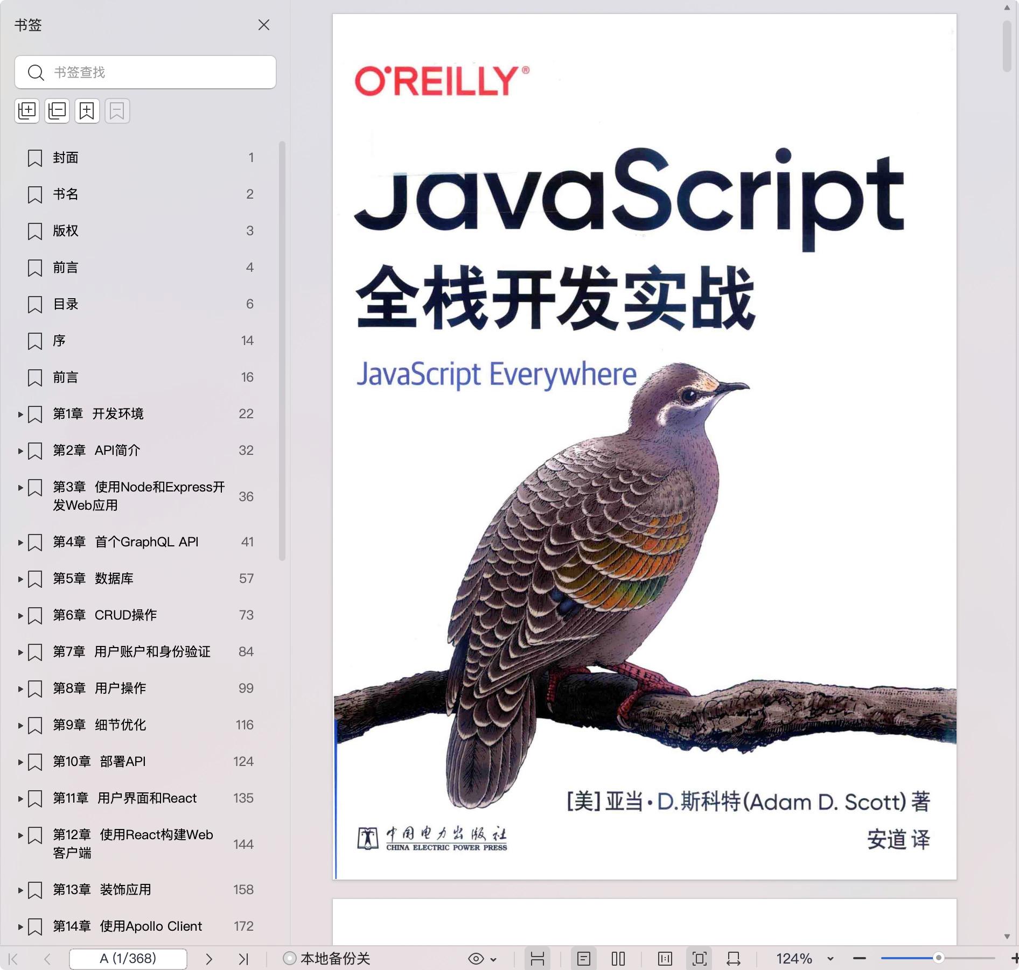Viewport: 1019px width, 970px height.
Task: Click the fit page view icon
Action: [x=699, y=959]
